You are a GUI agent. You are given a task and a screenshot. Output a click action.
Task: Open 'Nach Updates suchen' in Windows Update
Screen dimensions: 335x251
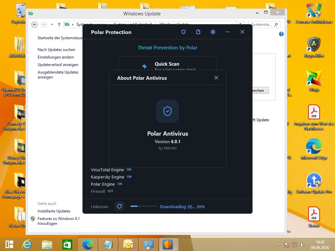point(56,50)
